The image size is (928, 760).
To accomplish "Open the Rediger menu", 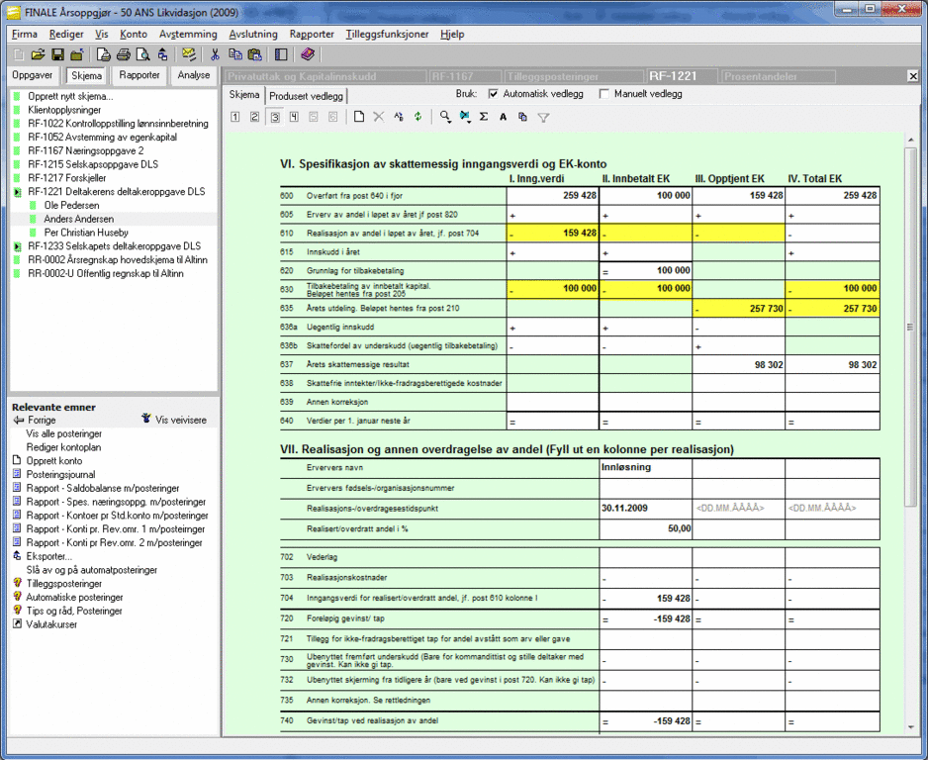I will coord(66,34).
